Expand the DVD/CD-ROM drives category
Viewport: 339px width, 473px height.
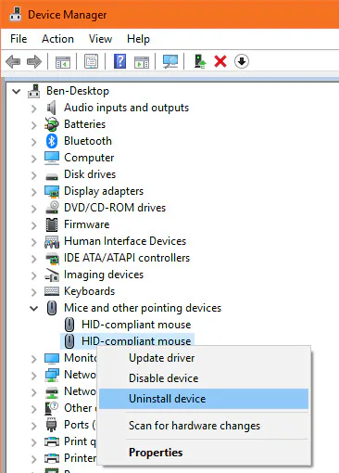tap(34, 209)
